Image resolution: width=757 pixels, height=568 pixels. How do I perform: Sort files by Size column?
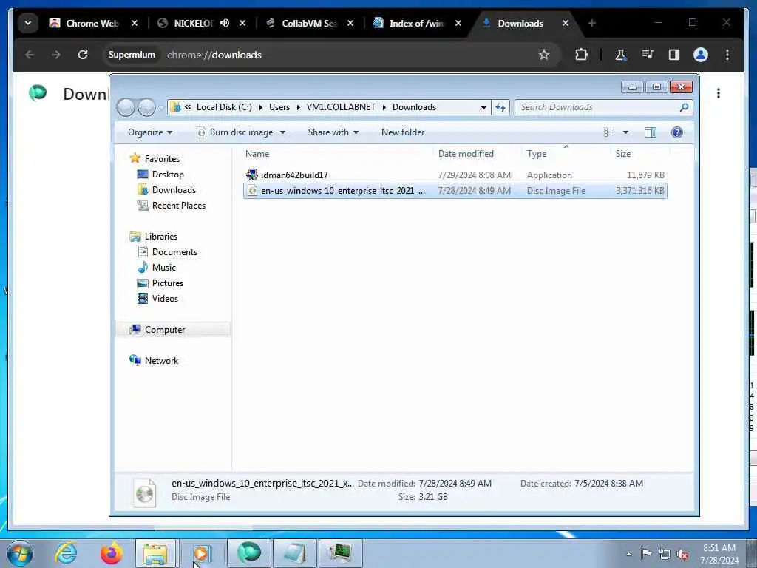[641, 154]
